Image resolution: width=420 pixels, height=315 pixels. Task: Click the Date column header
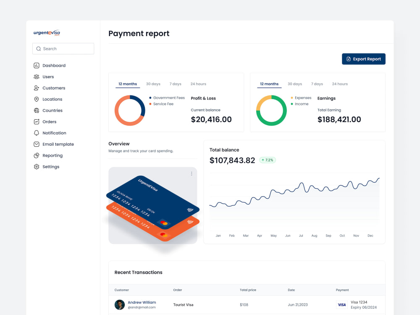[291, 290]
